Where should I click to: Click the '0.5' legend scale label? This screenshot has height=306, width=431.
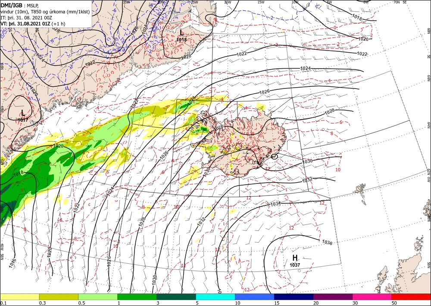pos(81,303)
